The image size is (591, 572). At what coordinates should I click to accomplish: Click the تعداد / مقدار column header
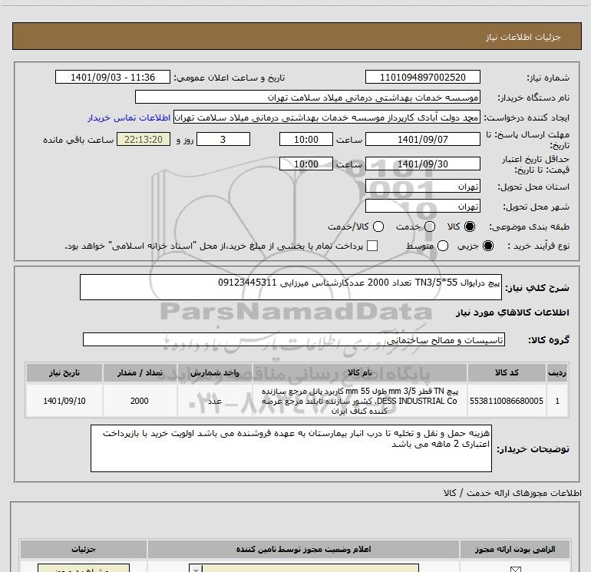(140, 373)
